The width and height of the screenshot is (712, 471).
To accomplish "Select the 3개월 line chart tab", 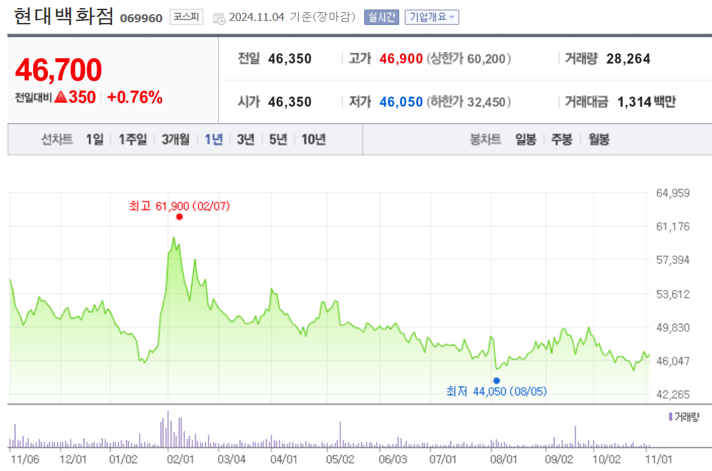I will [x=176, y=139].
